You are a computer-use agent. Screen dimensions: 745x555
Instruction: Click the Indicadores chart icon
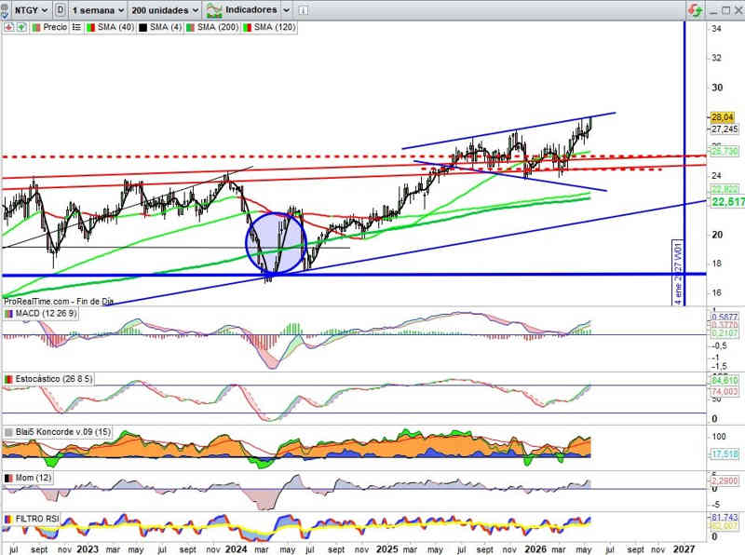pos(214,10)
